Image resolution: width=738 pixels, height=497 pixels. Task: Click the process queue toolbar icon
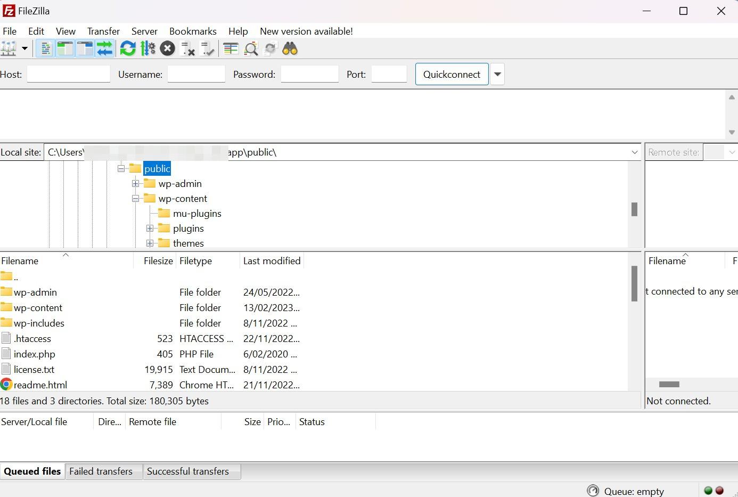point(148,49)
